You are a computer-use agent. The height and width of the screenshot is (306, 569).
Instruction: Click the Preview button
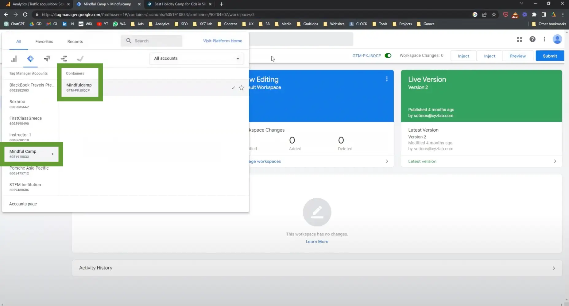tap(518, 56)
